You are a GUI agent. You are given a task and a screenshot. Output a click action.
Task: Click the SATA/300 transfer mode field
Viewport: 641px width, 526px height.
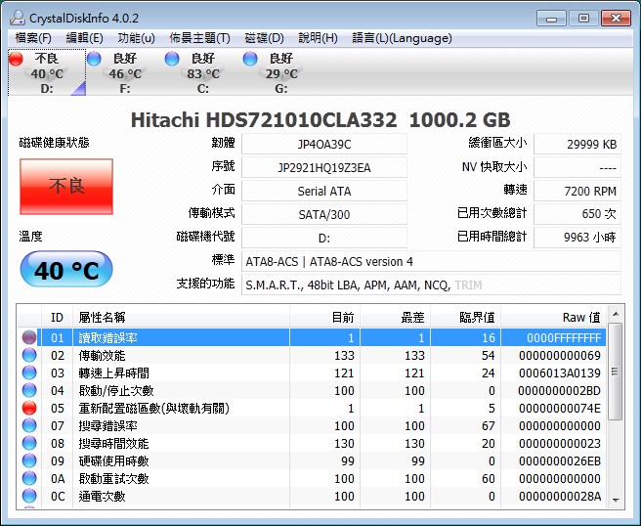click(x=324, y=214)
